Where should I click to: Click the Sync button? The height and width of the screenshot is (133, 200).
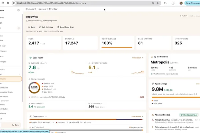[32, 27]
